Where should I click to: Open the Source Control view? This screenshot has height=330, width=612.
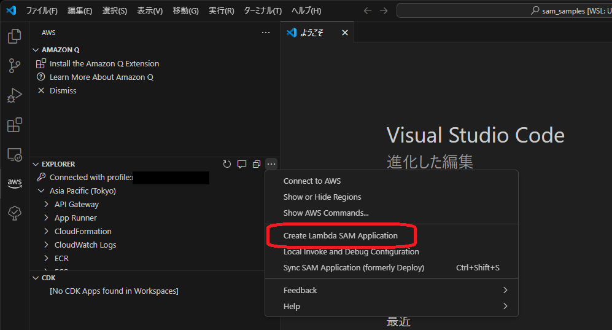click(15, 66)
